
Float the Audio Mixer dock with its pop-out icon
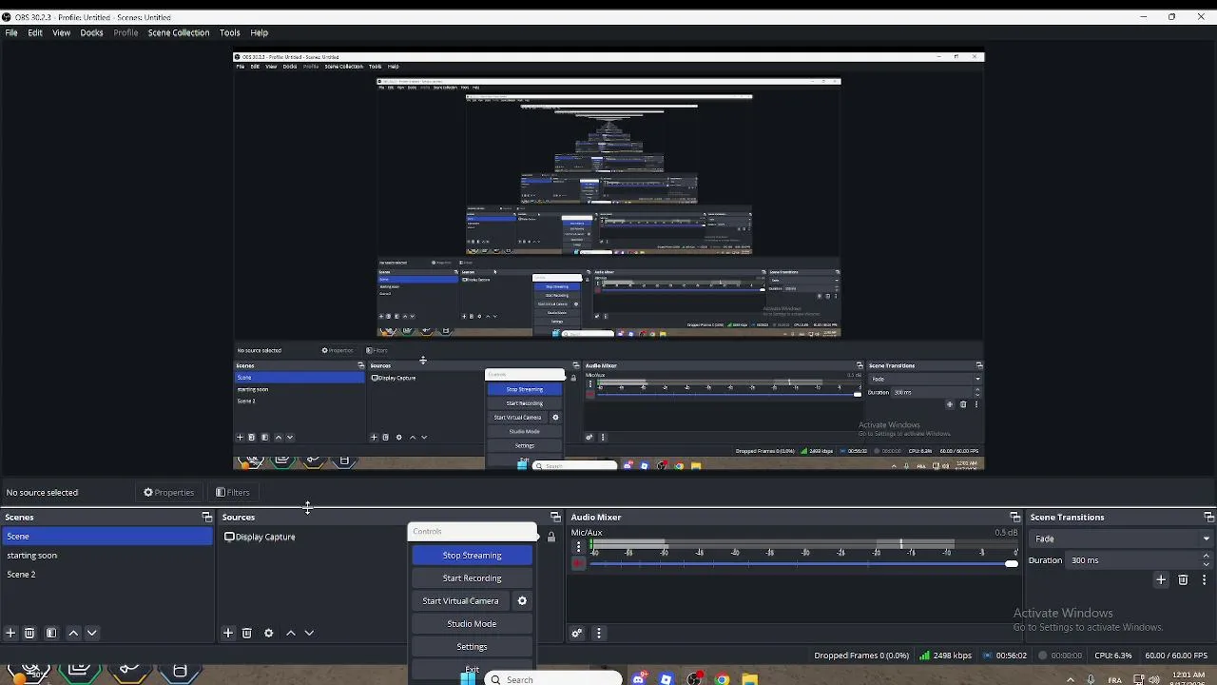tap(1014, 518)
